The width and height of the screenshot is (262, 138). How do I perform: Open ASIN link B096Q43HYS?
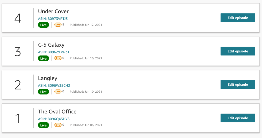click(54, 119)
